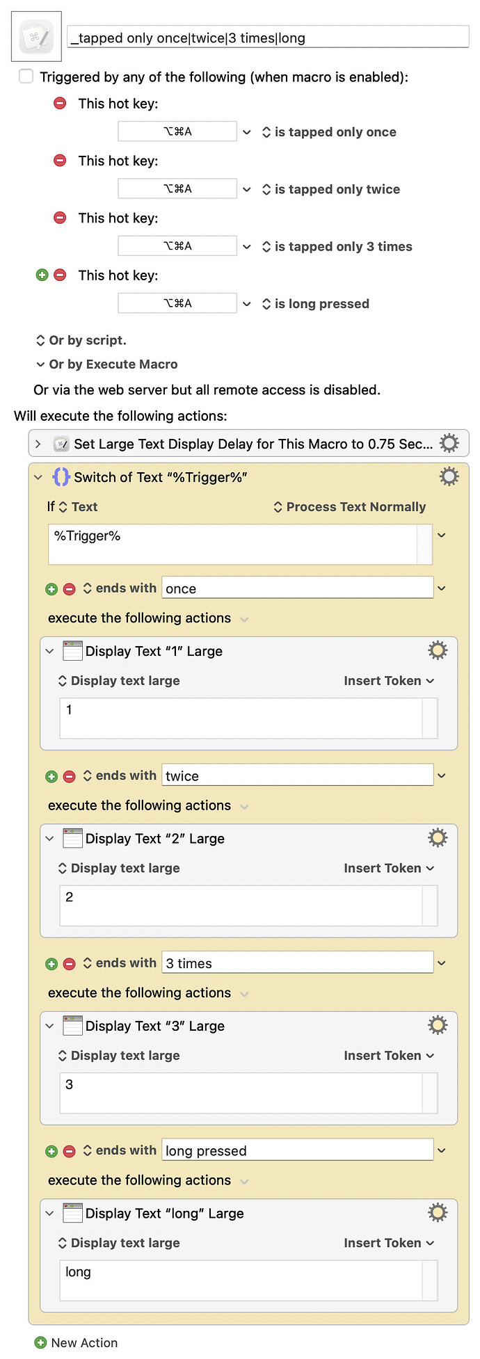
Task: Remove the "is tapped only twice" trigger
Action: tap(61, 161)
